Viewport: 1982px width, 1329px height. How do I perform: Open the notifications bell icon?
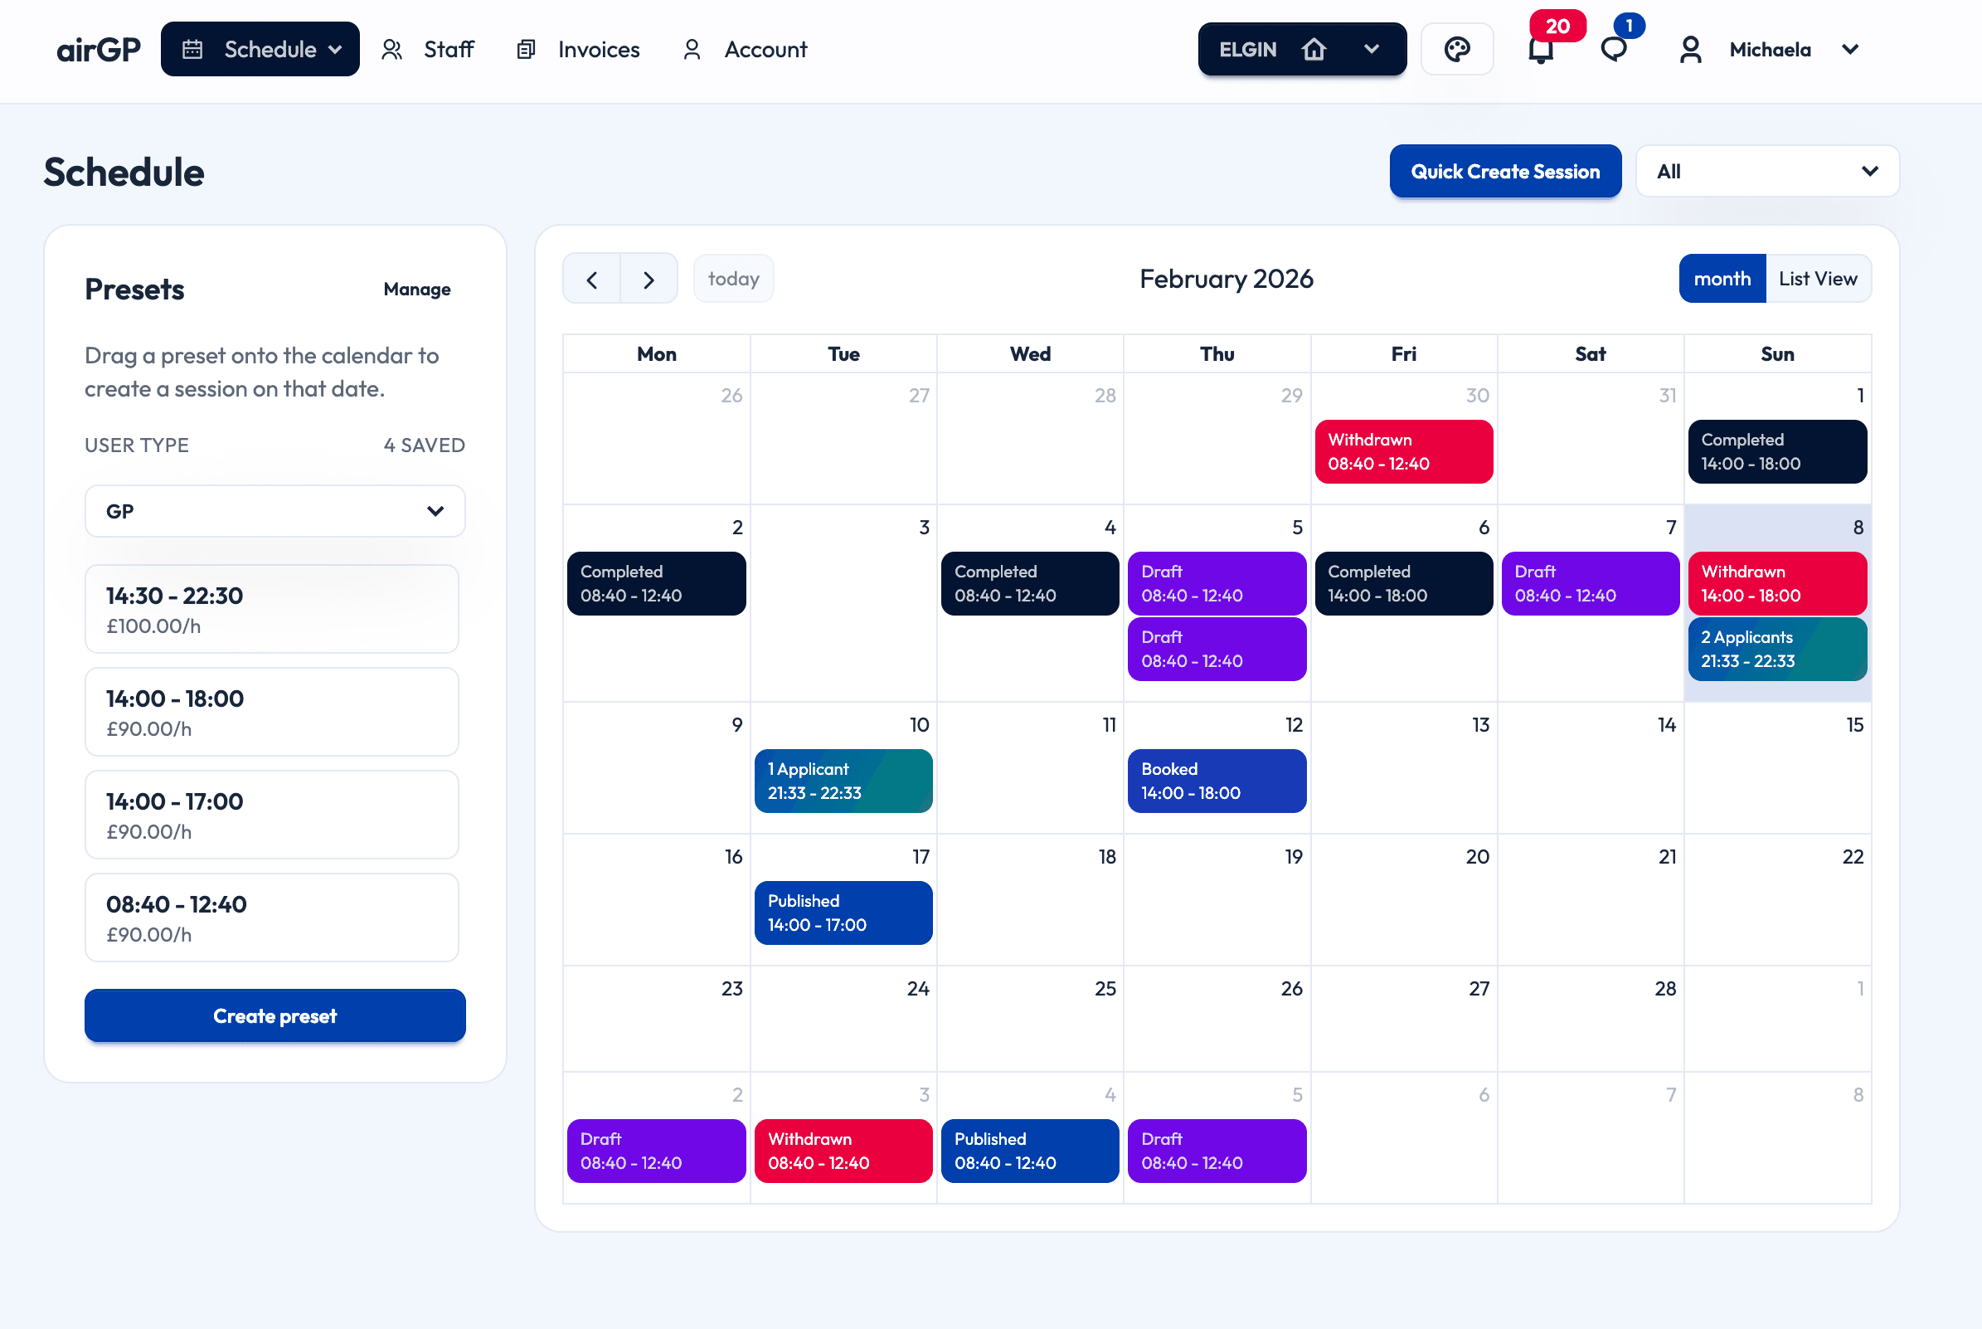pyautogui.click(x=1541, y=50)
